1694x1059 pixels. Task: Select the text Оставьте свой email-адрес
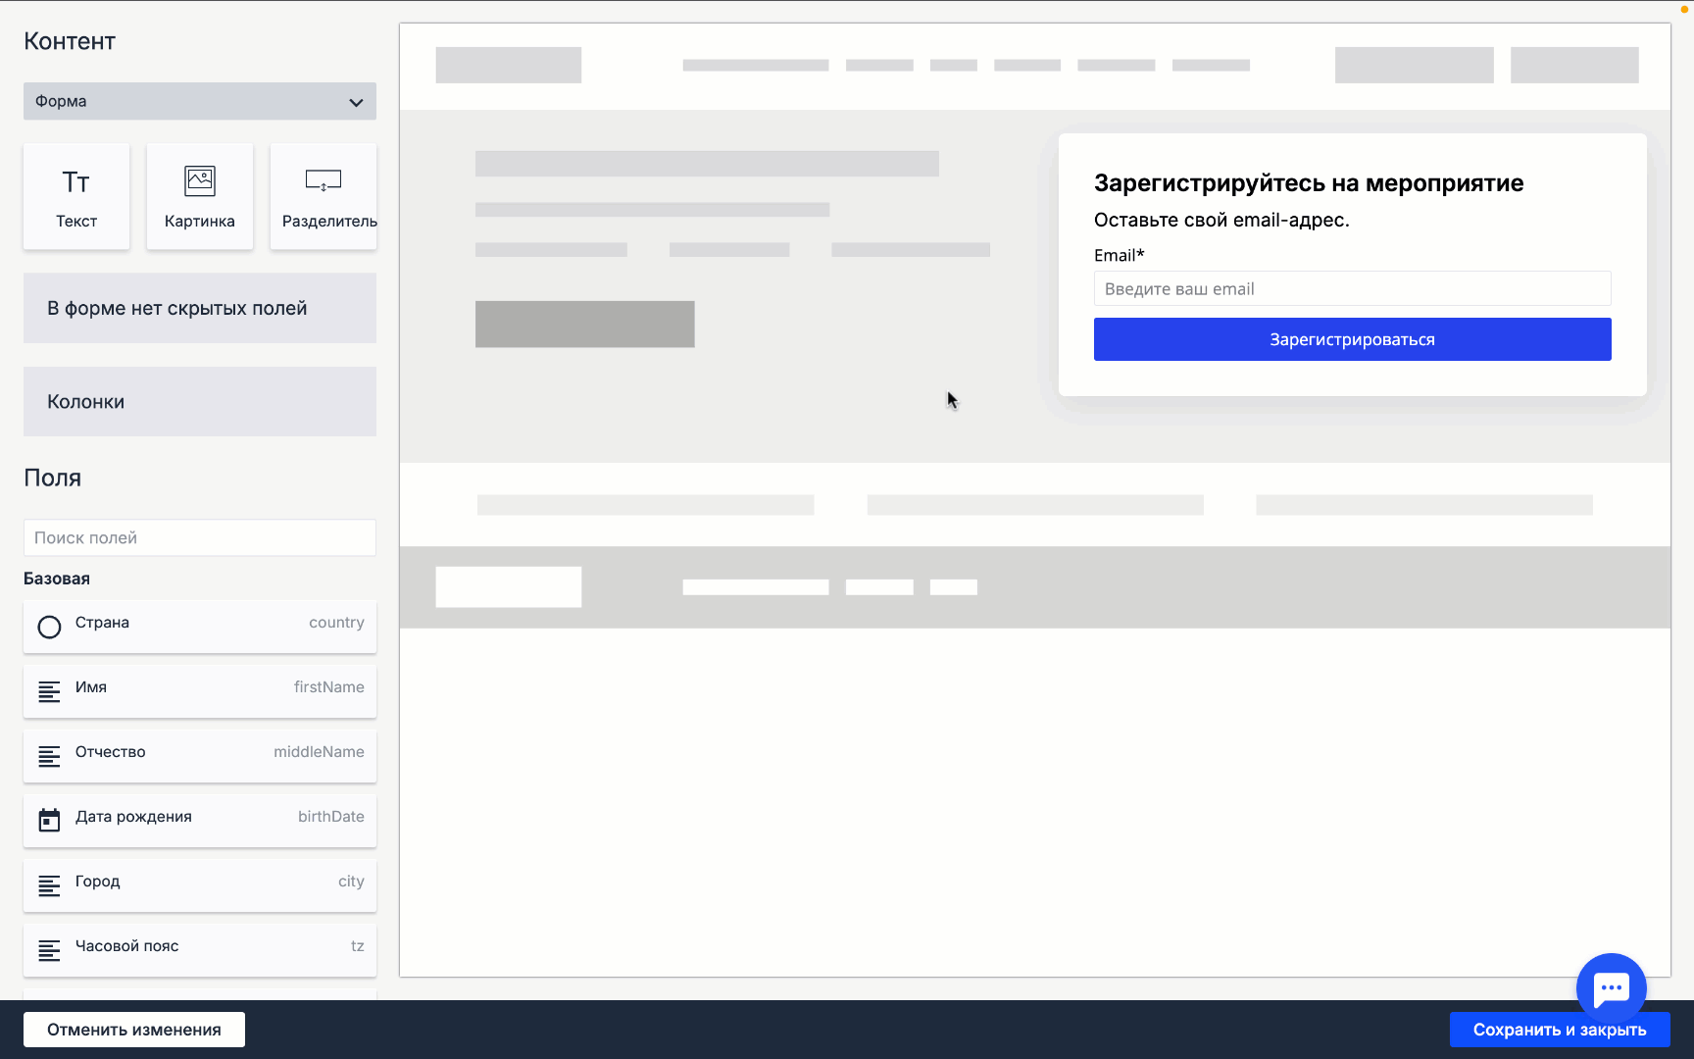pyautogui.click(x=1221, y=221)
